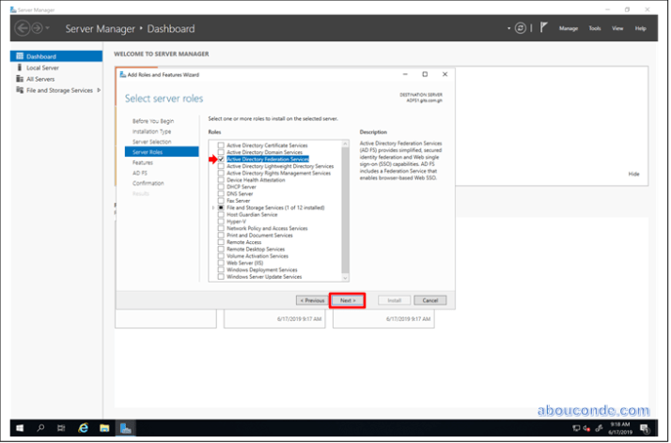
Task: Open File Explorer from taskbar
Action: click(x=104, y=428)
